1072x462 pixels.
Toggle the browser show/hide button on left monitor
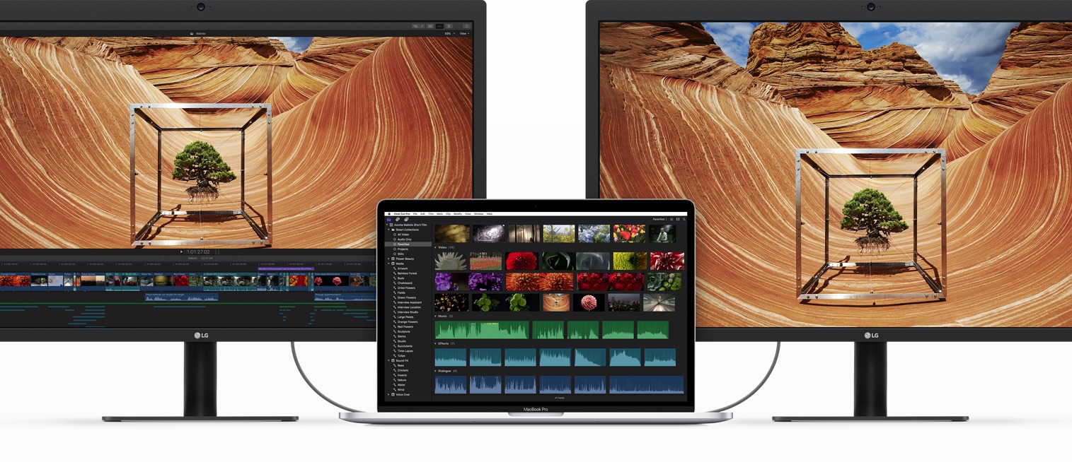[x=430, y=26]
